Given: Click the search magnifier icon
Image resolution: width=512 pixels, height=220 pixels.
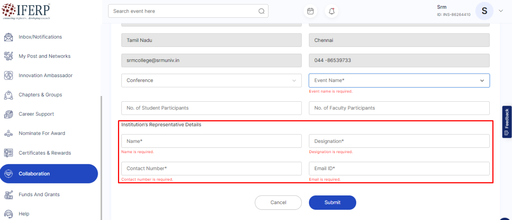Looking at the screenshot, I should point(261,11).
